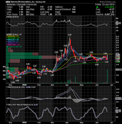Click the P/E value -2.39

click(49, 7)
